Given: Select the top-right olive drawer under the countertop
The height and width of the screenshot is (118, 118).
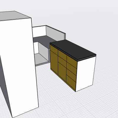Looking at the screenshot, I should click(x=72, y=62).
